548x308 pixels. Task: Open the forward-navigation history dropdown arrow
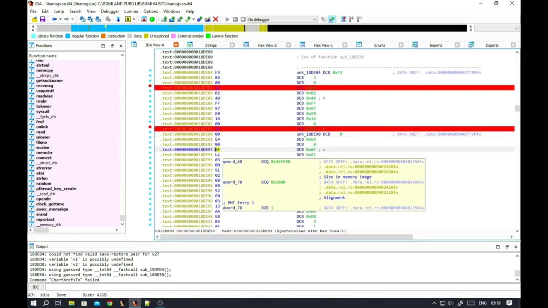click(72, 19)
